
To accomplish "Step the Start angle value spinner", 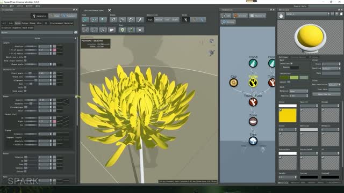I will pyautogui.click(x=51, y=73).
